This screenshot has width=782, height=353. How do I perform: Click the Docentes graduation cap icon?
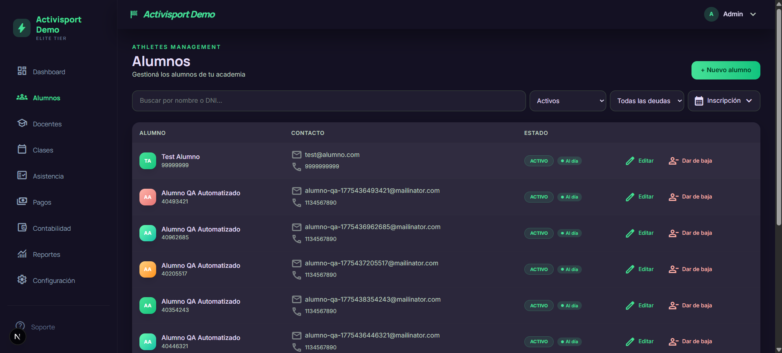pyautogui.click(x=22, y=123)
